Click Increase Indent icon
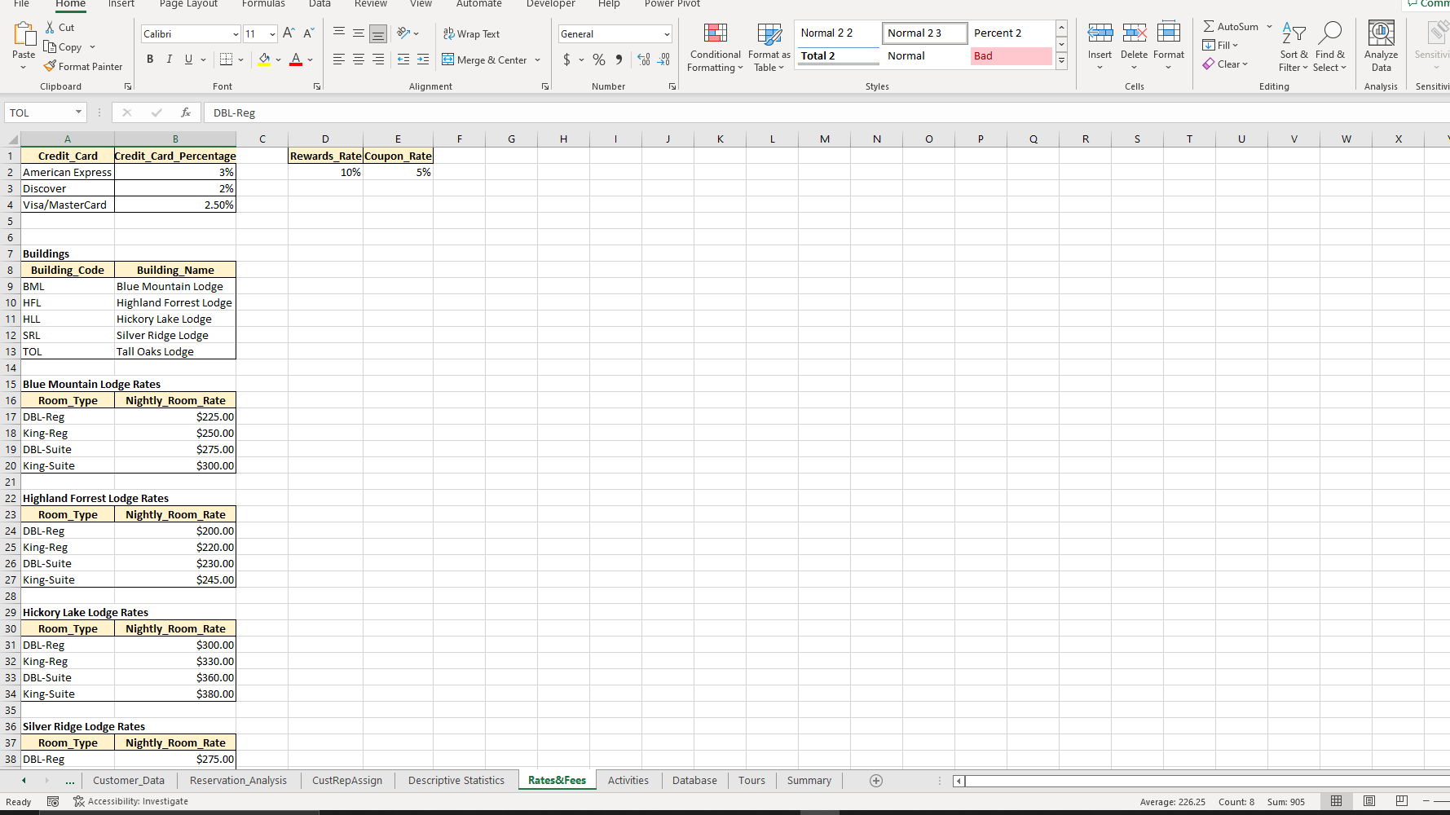Viewport: 1450px width, 815px height. 423,59
